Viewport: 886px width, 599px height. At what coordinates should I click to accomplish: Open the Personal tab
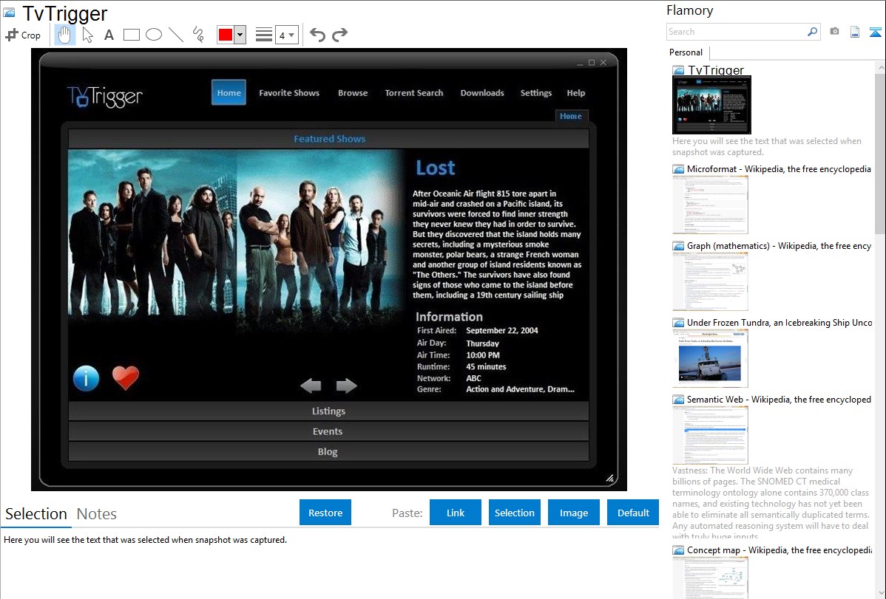(x=686, y=52)
